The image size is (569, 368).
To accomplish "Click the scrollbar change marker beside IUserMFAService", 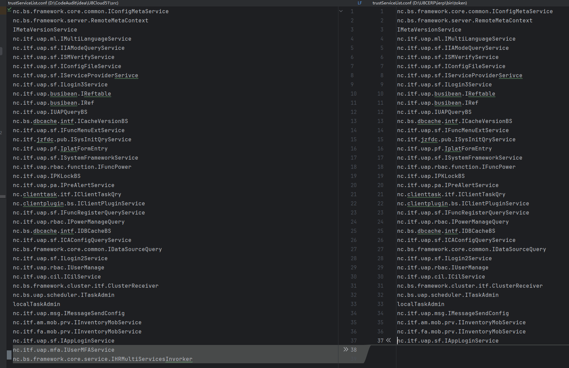I will pyautogui.click(x=9, y=354).
